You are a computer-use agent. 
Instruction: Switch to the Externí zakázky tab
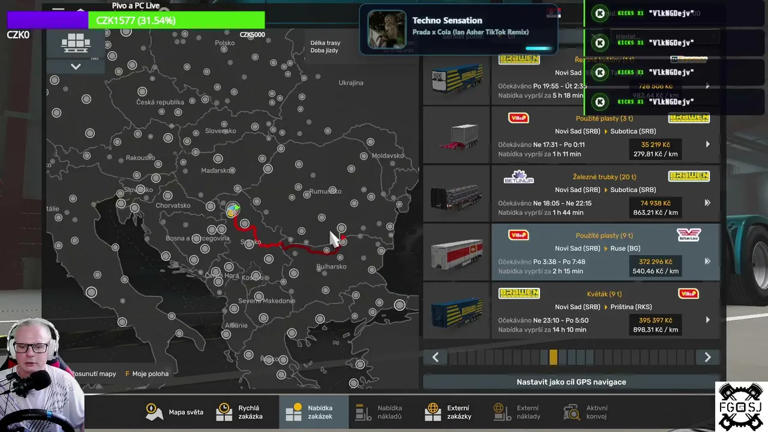452,412
